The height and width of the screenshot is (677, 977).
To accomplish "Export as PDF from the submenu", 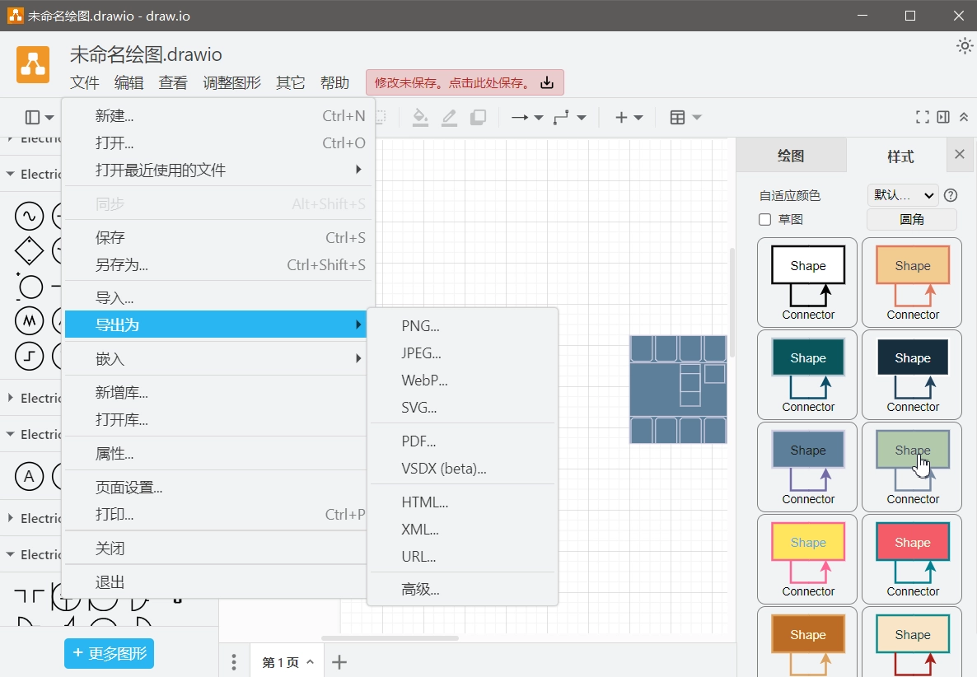I will click(x=462, y=441).
